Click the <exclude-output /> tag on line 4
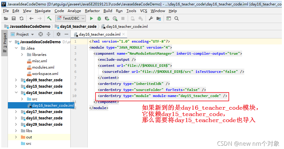Screen dimensions: 284x149 point(117,60)
